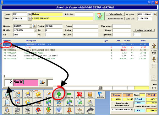Toggle the Taxes Incl checkbox

pos(154,55)
